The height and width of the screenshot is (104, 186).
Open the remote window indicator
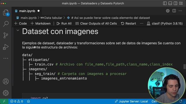pos(4,101)
